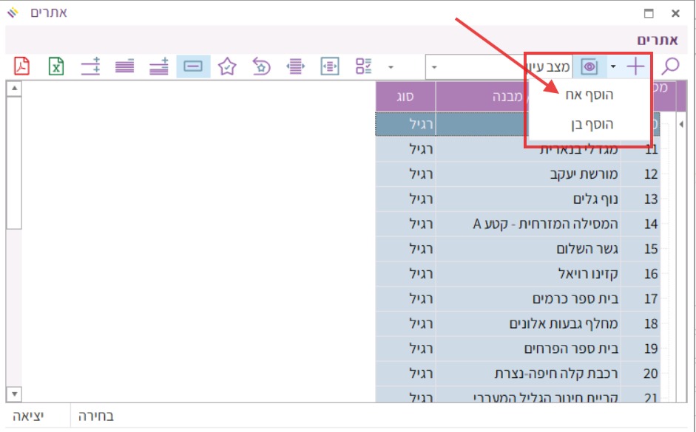Export the table to Excel
The image size is (696, 432).
[56, 66]
